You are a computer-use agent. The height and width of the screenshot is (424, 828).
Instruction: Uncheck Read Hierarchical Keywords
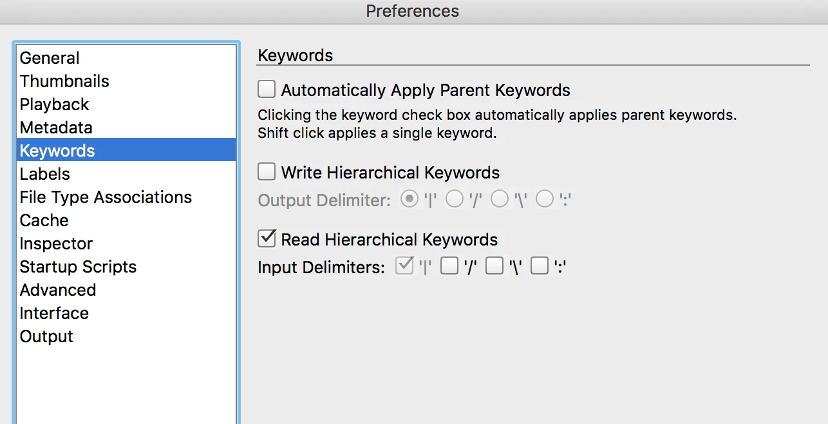[x=267, y=238]
